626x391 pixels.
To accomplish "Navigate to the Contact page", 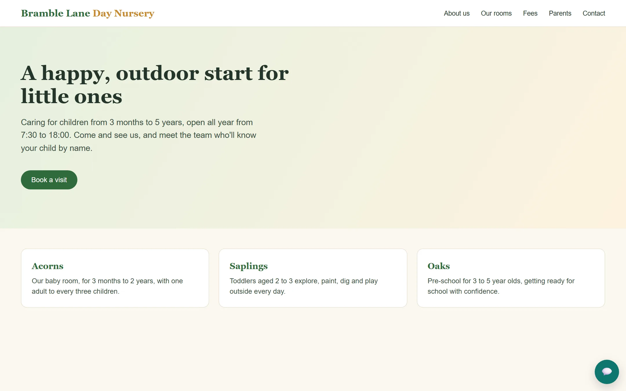I will point(594,13).
